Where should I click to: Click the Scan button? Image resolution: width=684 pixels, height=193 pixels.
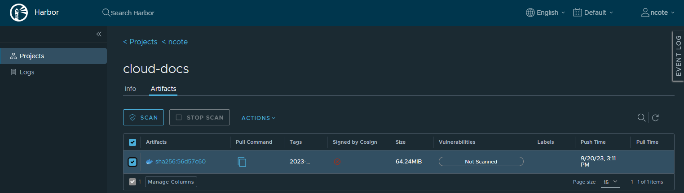point(143,118)
